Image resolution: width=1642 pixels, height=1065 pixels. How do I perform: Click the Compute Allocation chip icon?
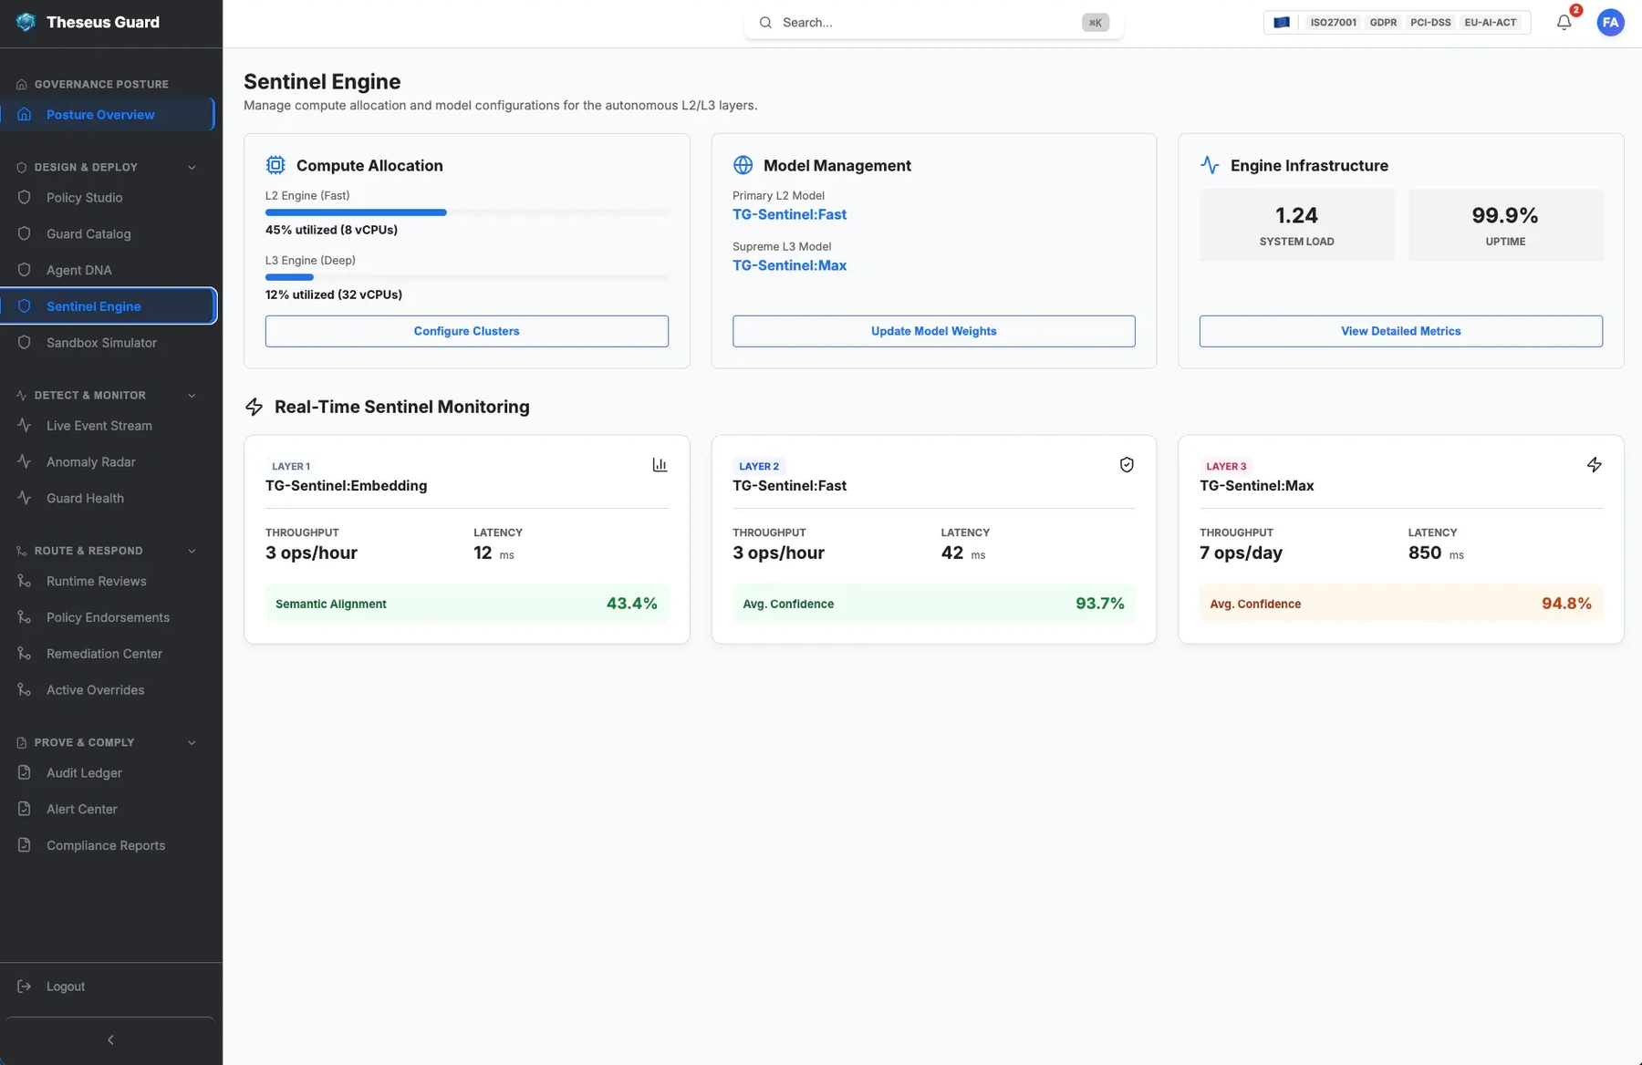click(275, 165)
